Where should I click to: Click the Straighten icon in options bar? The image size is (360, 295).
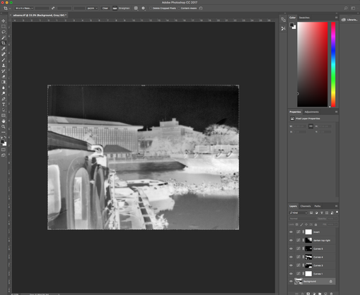115,8
